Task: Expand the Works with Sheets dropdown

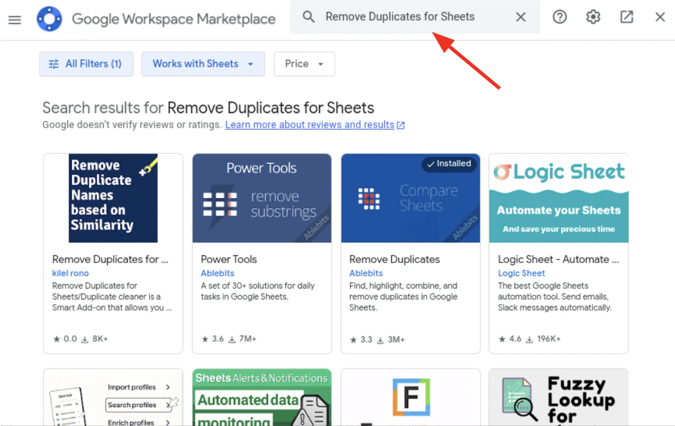Action: click(x=203, y=64)
